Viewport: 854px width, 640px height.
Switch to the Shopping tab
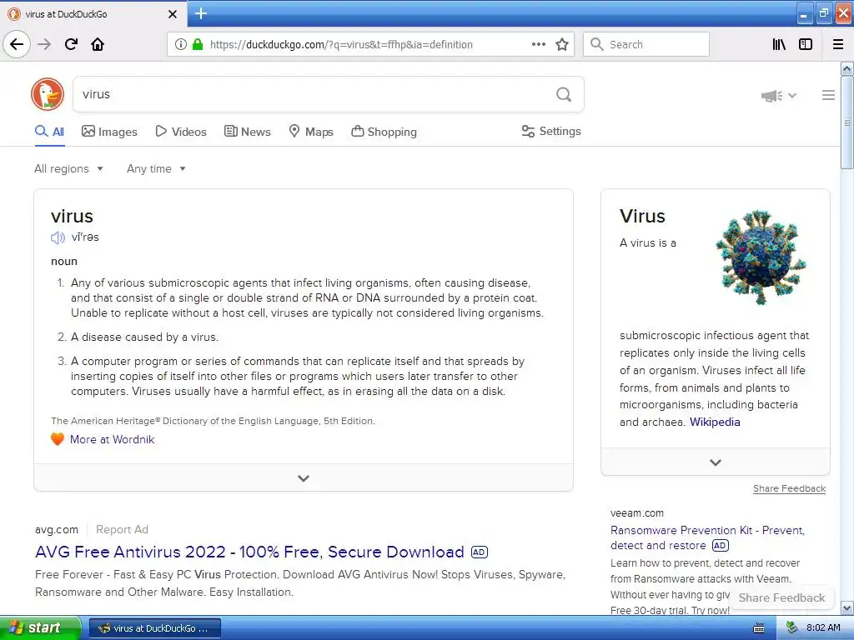click(384, 132)
